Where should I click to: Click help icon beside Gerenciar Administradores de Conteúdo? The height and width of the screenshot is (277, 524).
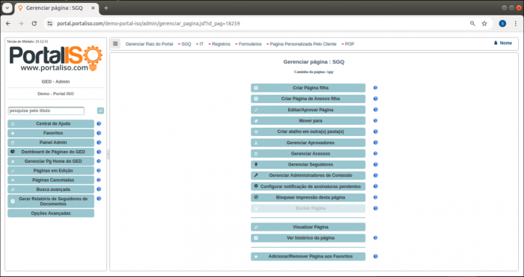pos(375,175)
